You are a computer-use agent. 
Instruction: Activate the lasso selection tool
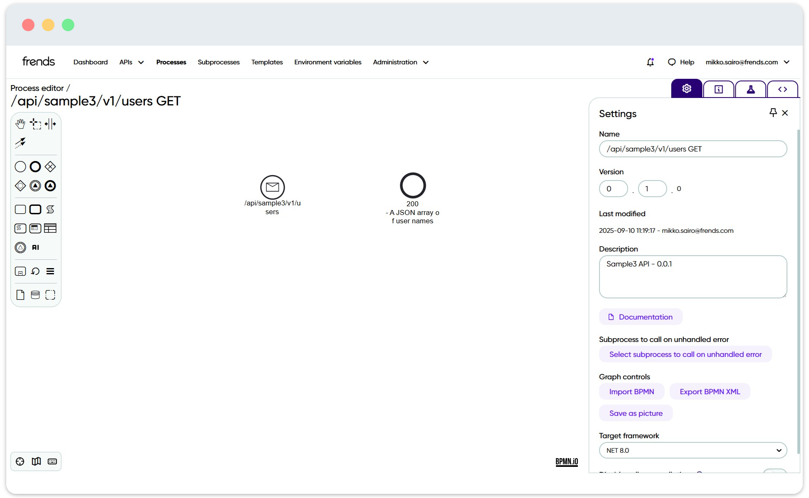click(35, 124)
